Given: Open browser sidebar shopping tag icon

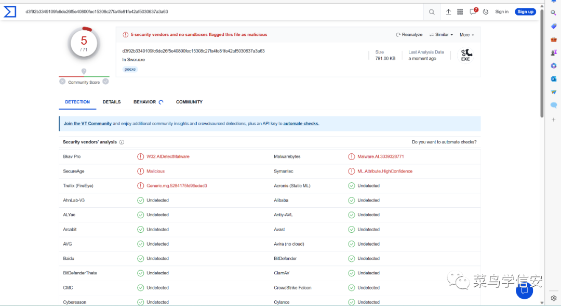Looking at the screenshot, I should (x=554, y=26).
